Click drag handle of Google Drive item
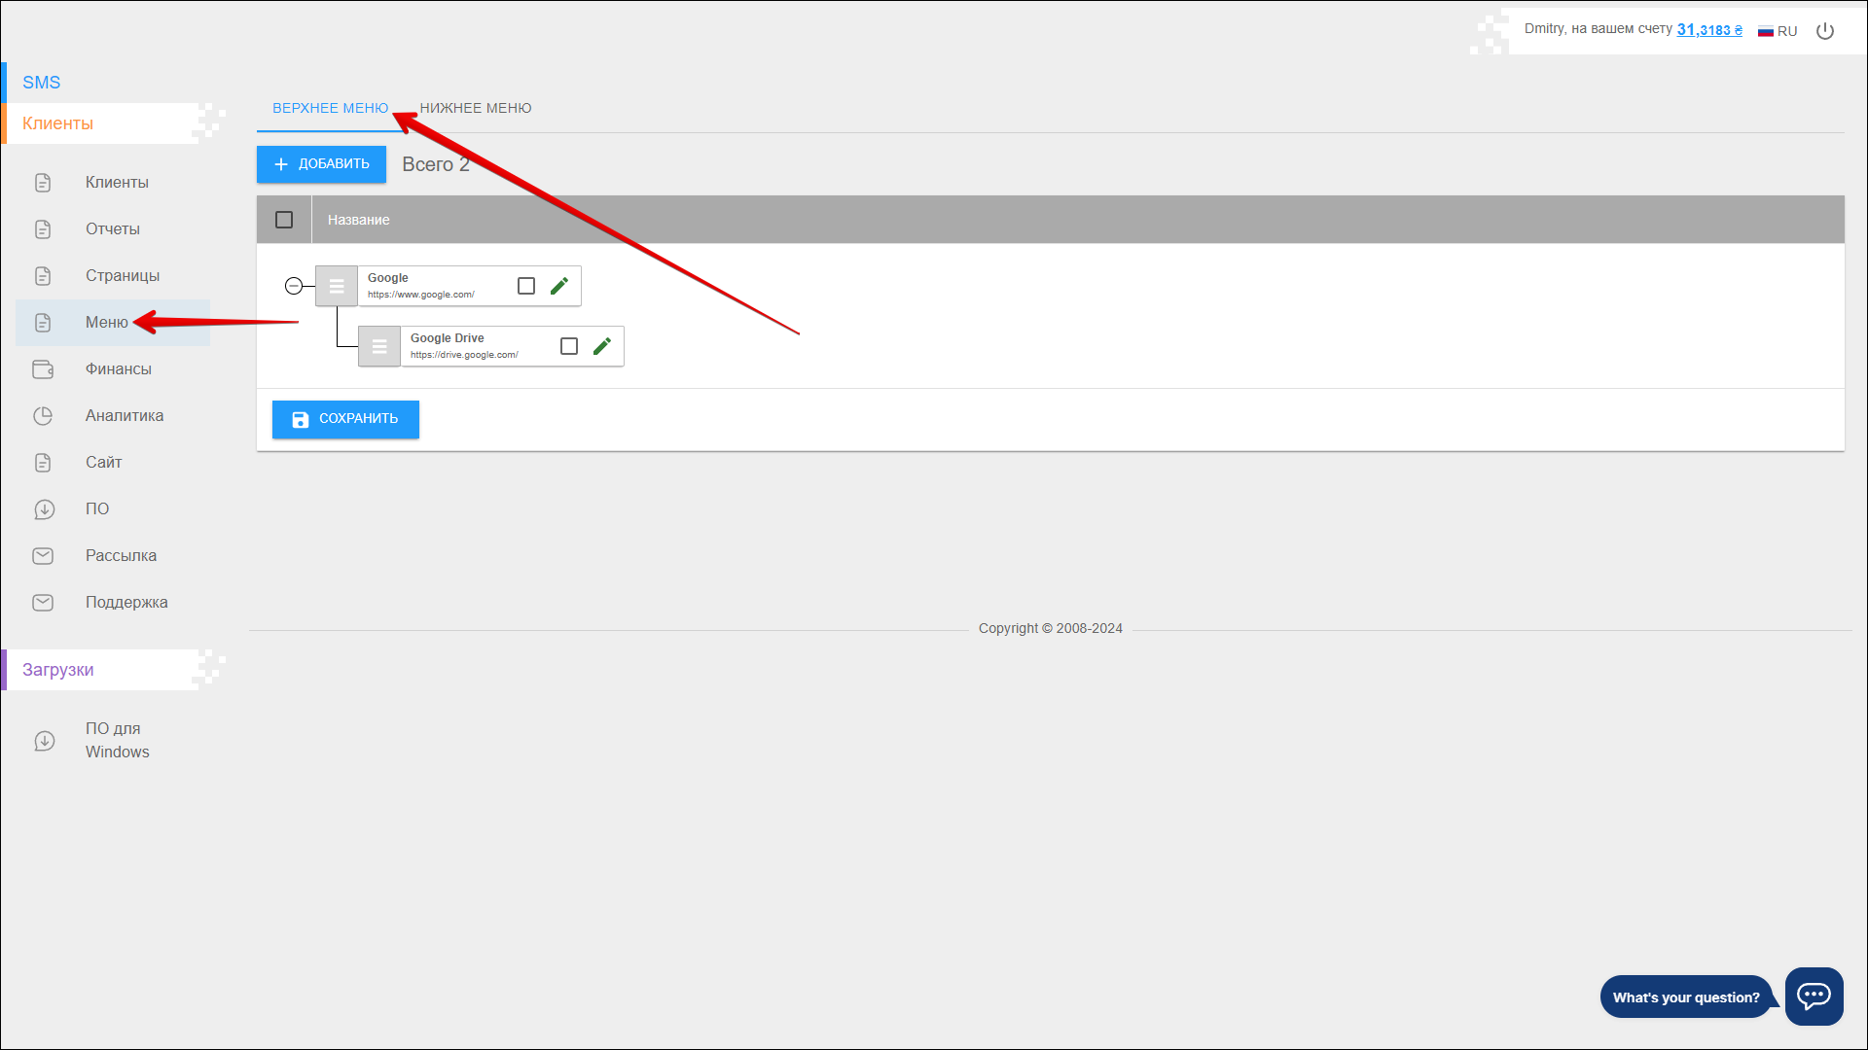The height and width of the screenshot is (1050, 1868). [x=379, y=346]
